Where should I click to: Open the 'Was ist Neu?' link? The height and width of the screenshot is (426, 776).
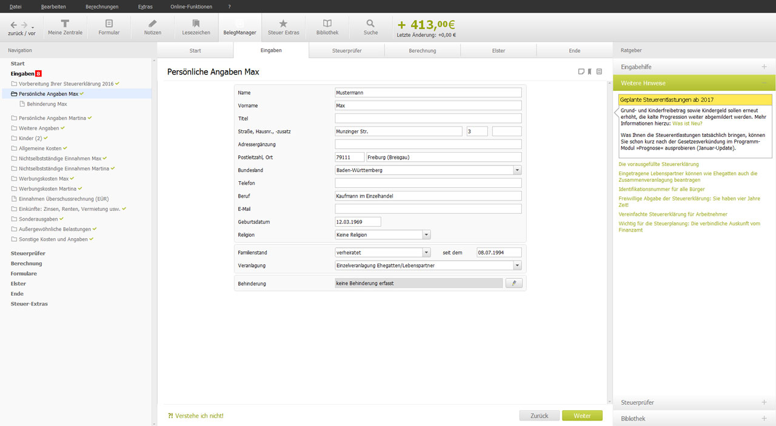coord(687,123)
